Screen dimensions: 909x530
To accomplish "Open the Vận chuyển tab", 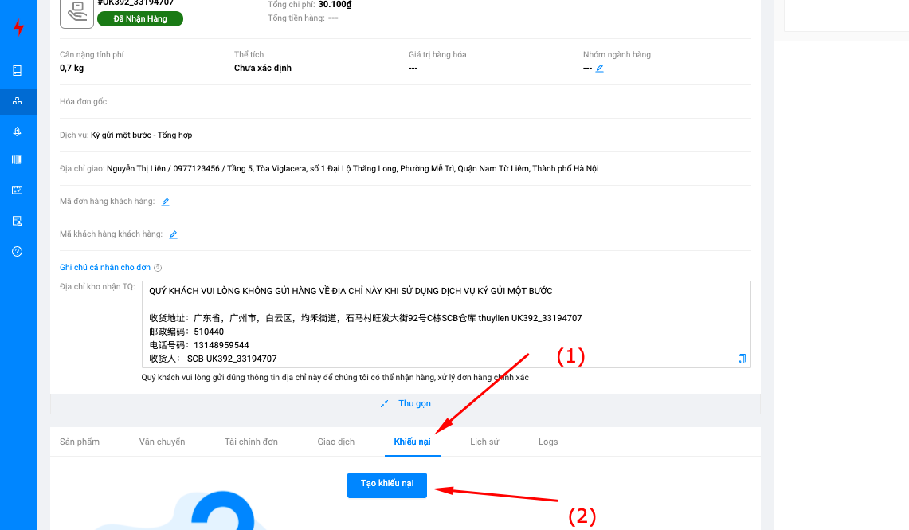I will pos(162,442).
